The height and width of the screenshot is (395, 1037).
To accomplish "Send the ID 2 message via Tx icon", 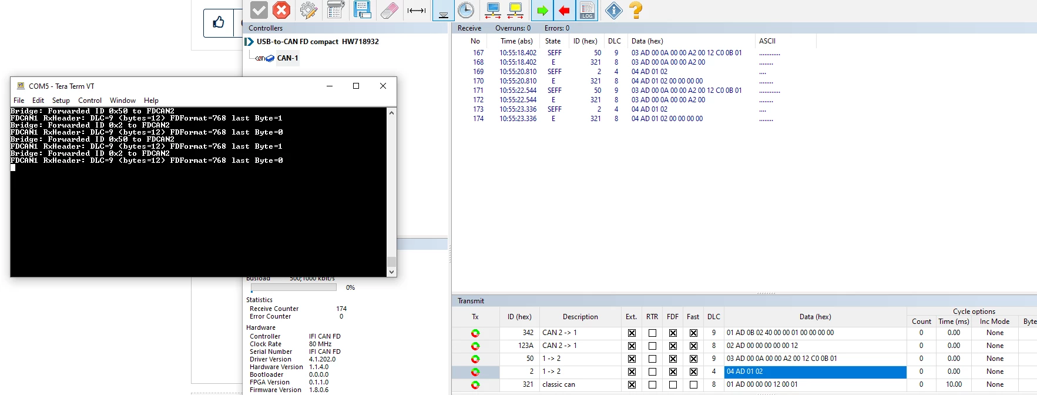I will click(x=475, y=372).
